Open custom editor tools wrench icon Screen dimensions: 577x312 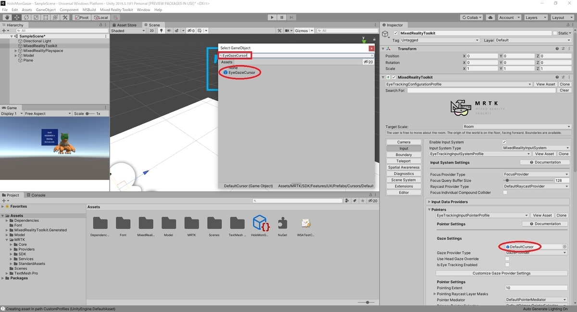(x=65, y=17)
